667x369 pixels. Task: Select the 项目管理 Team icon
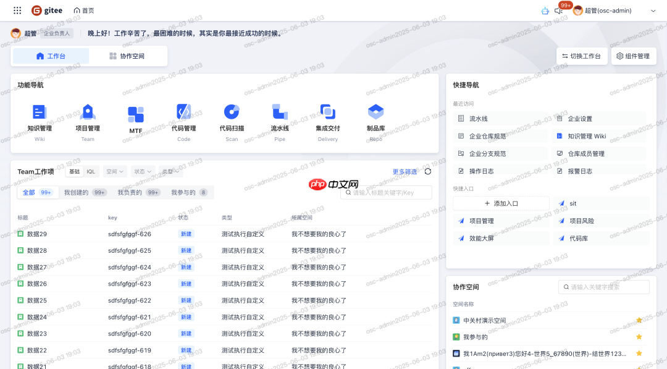click(88, 117)
